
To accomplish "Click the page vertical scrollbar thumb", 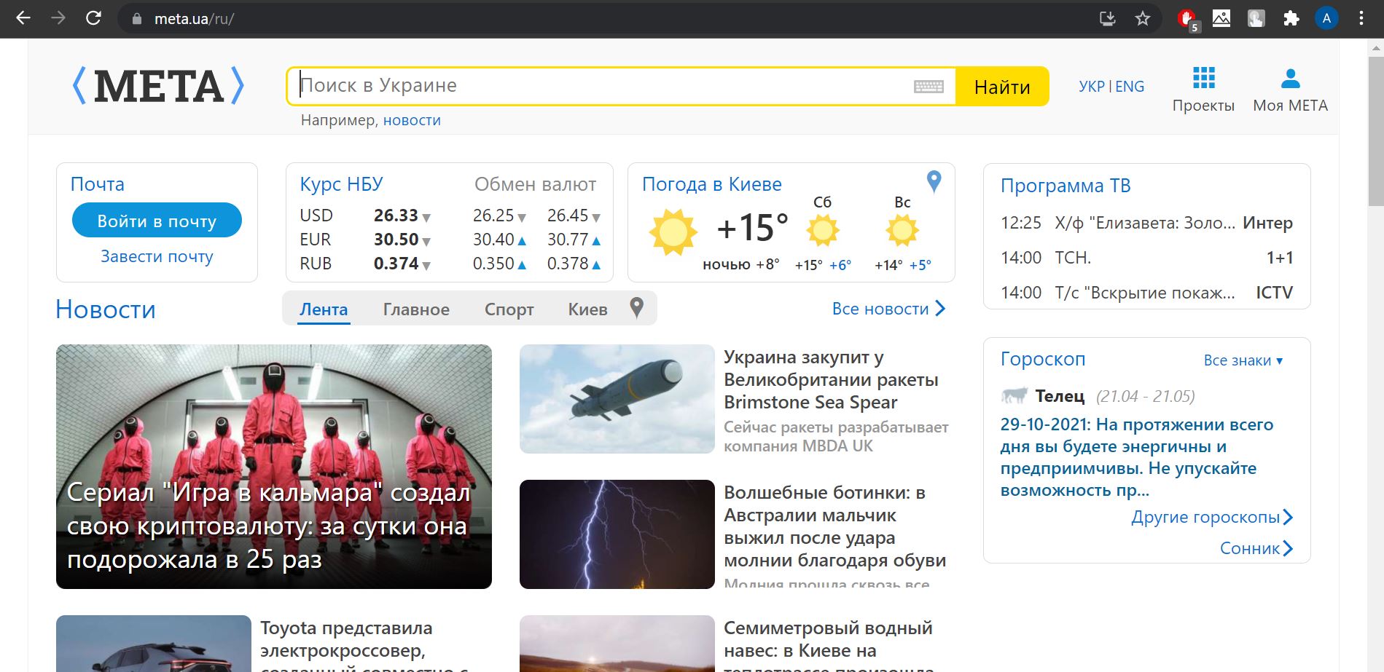I will pos(1376,131).
